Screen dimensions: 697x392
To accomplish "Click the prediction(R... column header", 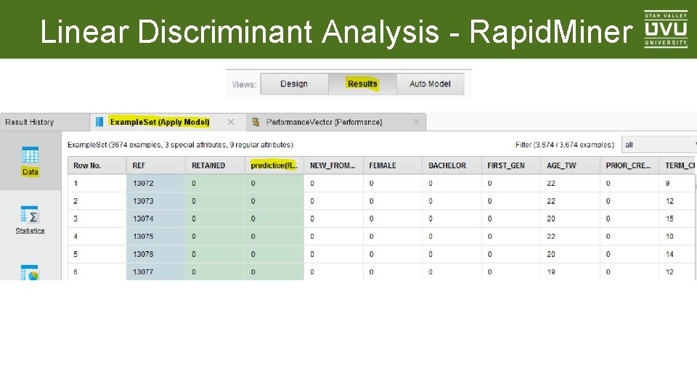I will pyautogui.click(x=274, y=166).
